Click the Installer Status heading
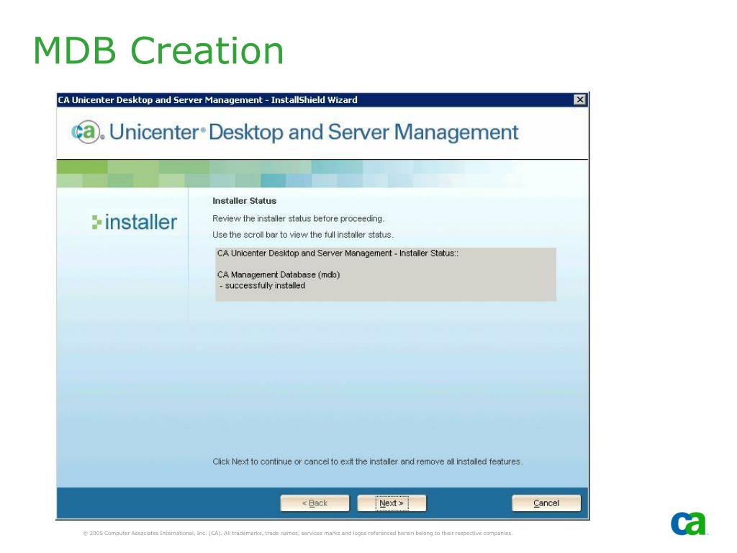Viewport: 737px width, 553px height. 245,201
